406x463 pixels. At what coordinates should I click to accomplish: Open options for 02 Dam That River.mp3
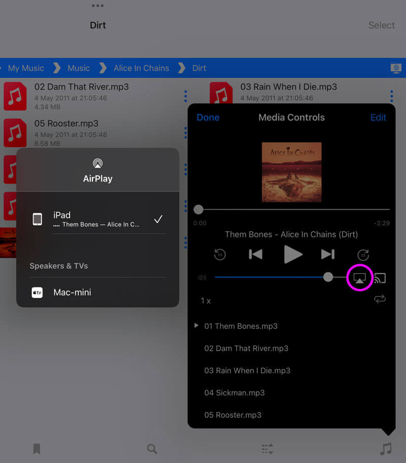[x=185, y=96]
